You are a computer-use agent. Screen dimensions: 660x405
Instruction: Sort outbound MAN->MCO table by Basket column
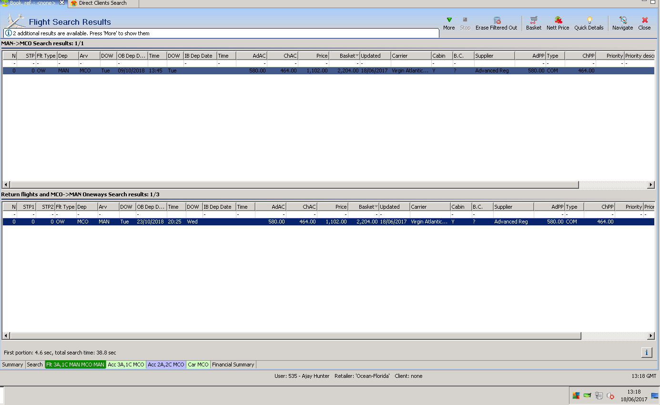[x=344, y=56]
